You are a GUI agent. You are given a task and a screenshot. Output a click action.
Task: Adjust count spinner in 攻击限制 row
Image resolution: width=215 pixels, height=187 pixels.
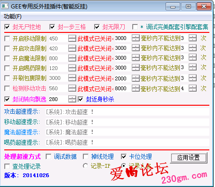pos(192,48)
